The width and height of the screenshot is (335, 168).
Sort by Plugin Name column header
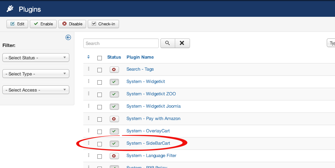click(x=140, y=57)
